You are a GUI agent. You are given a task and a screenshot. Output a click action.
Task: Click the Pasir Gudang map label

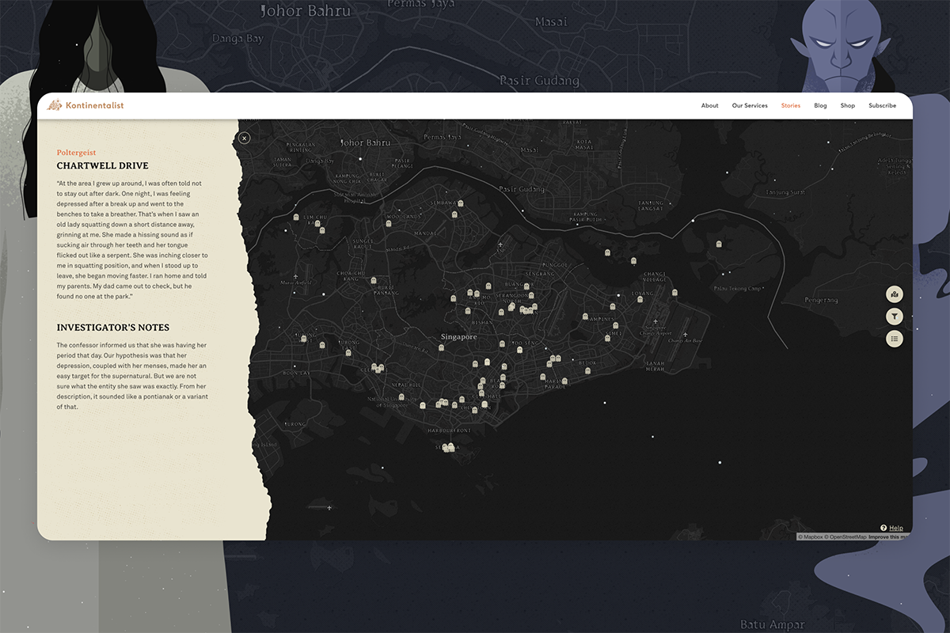click(523, 189)
